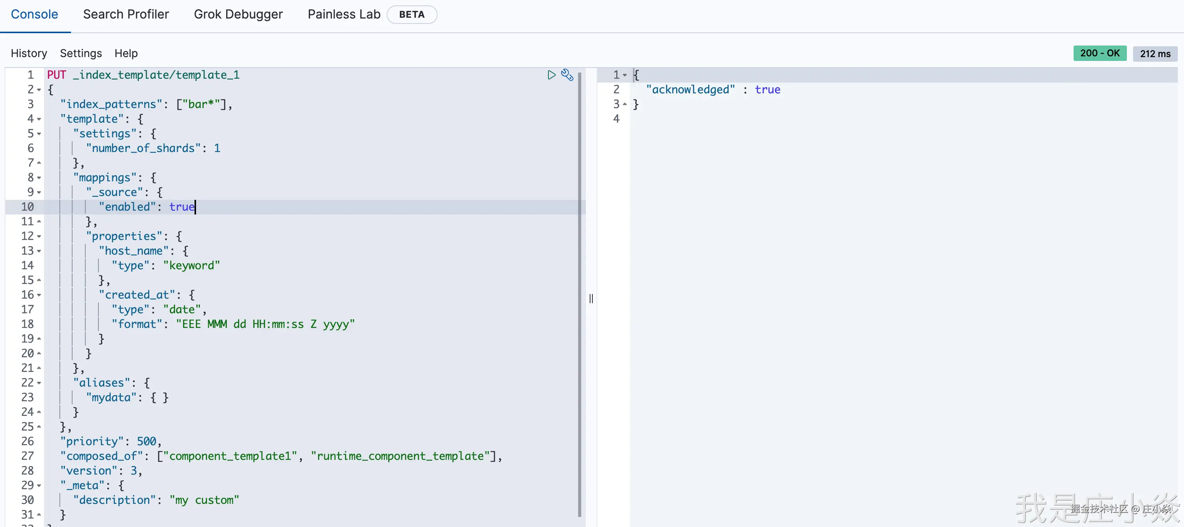The width and height of the screenshot is (1184, 527).
Task: Switch to the Search Profiler tab
Action: pyautogui.click(x=126, y=14)
